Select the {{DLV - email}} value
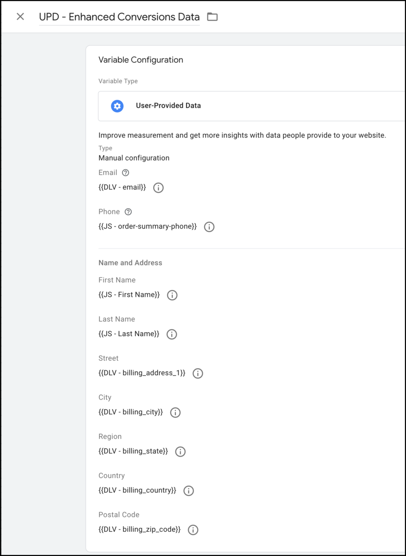The image size is (406, 556). [122, 187]
